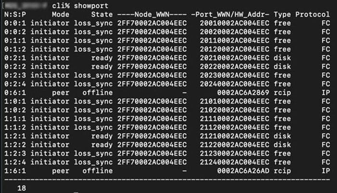Click disk type on port 1:2:1 row
The width and height of the screenshot is (337, 193).
[x=282, y=136]
